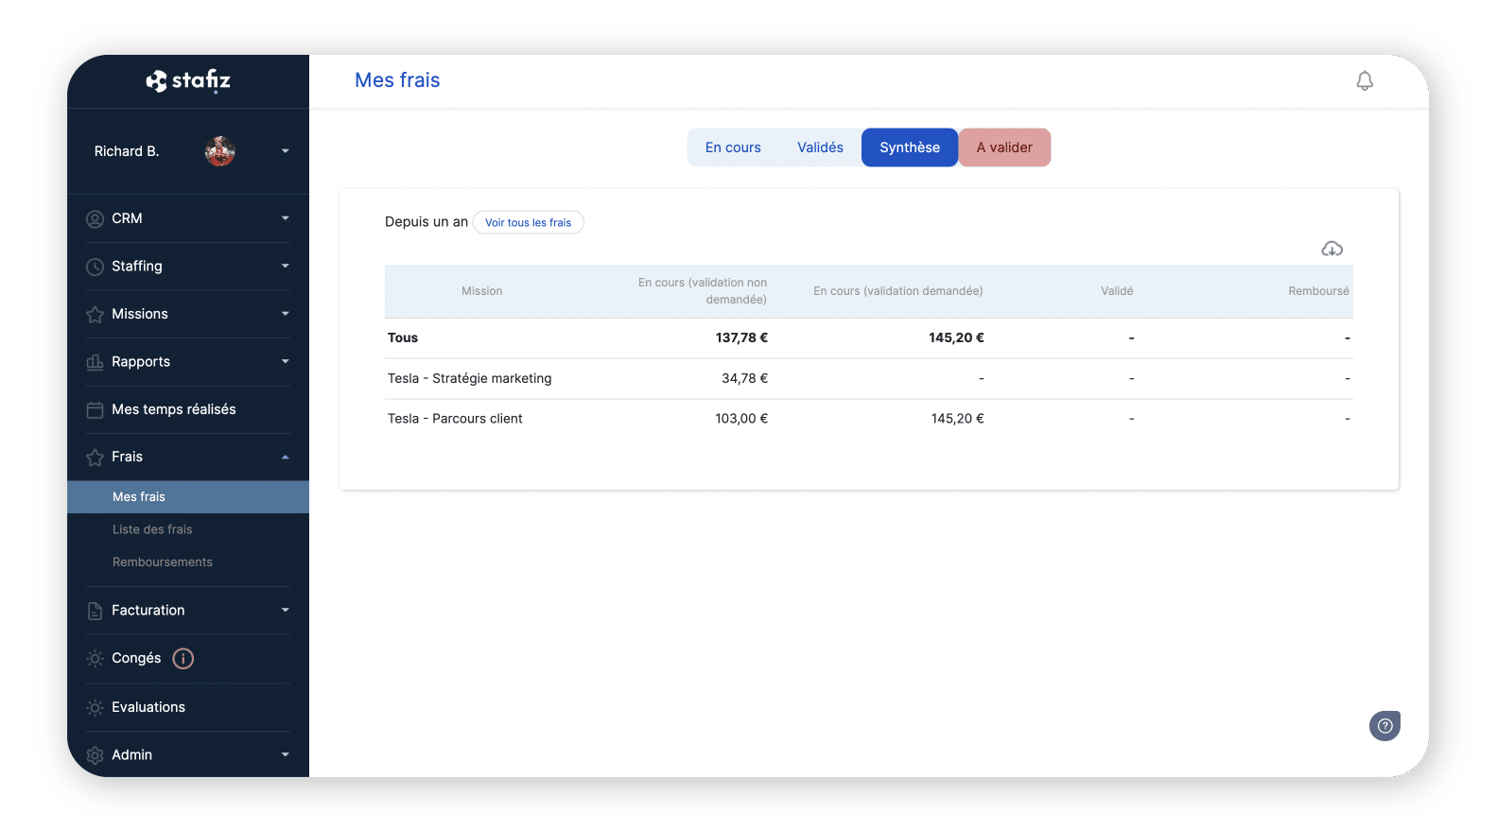Switch to the En cours tab
Image resolution: width=1497 pixels, height=830 pixels.
pyautogui.click(x=733, y=147)
